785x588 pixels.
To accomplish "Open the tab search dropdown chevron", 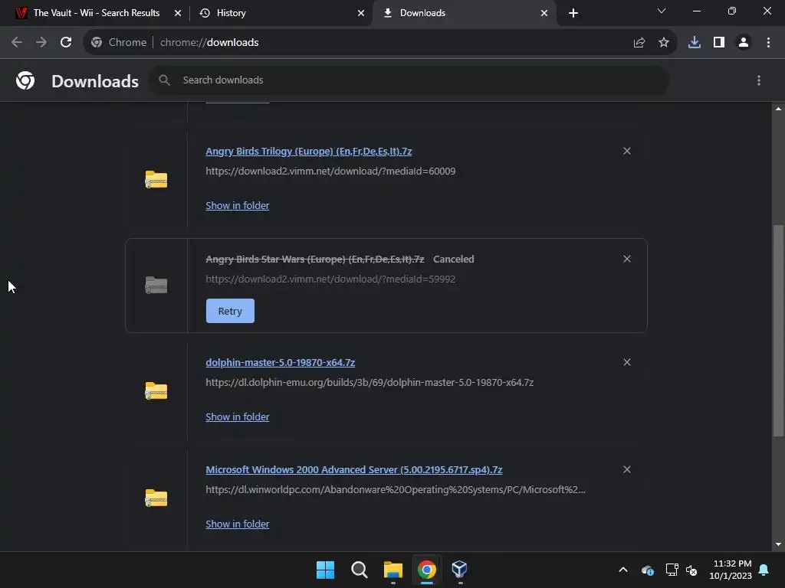I will click(x=662, y=11).
